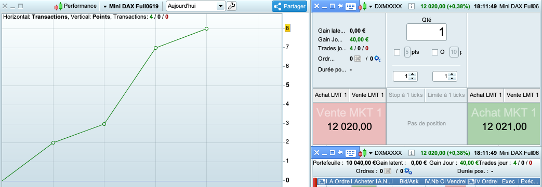Click Achat LMT 1 button above Vente MKT panel
This screenshot has height=187, width=542.
(331, 95)
